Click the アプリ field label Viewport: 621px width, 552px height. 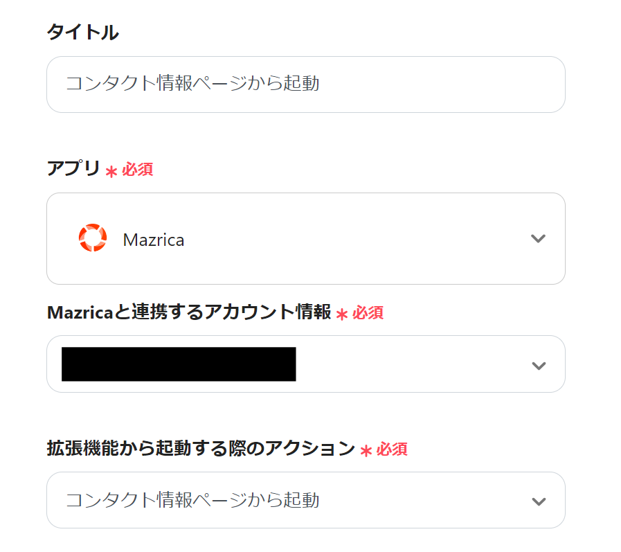(73, 168)
